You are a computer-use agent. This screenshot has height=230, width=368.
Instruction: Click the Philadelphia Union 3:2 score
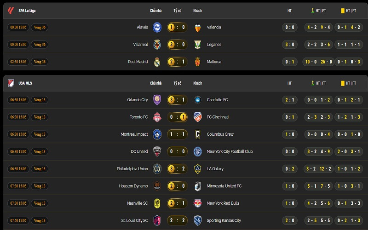178,169
